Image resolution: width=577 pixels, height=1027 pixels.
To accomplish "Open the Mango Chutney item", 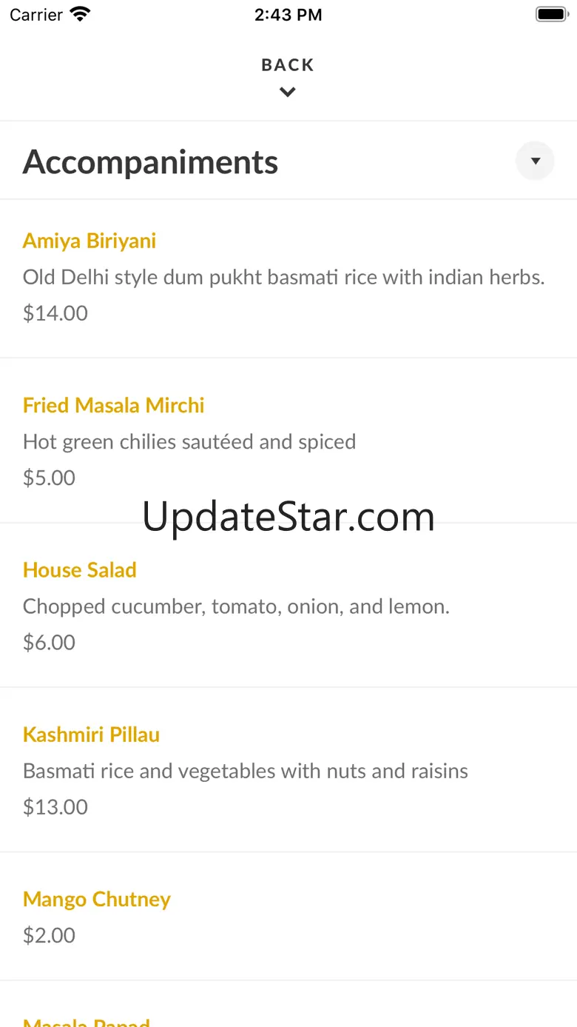I will tap(97, 899).
